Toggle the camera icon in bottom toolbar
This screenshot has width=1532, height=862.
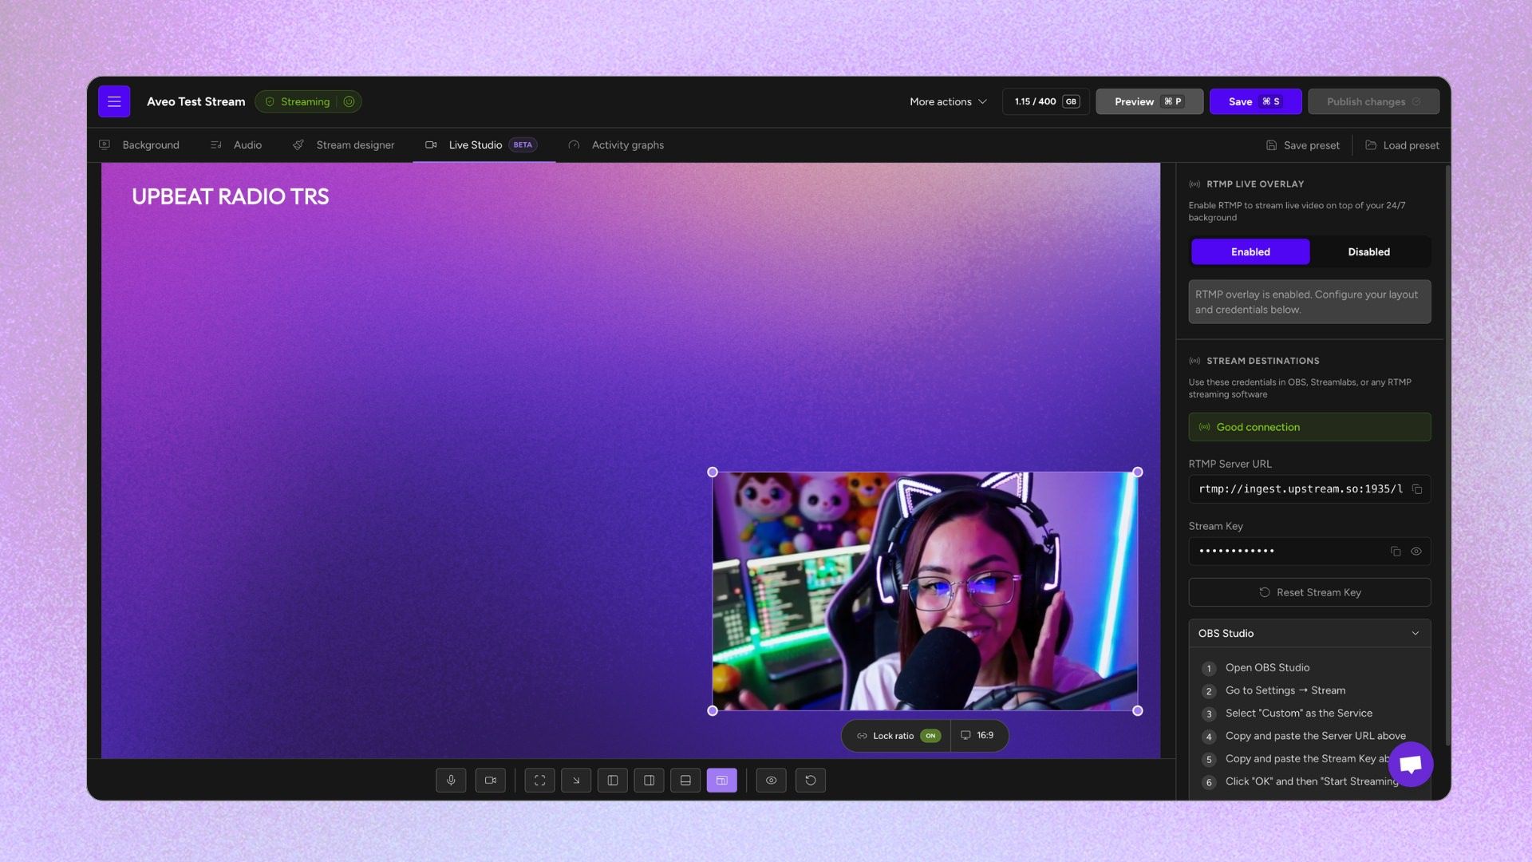490,781
